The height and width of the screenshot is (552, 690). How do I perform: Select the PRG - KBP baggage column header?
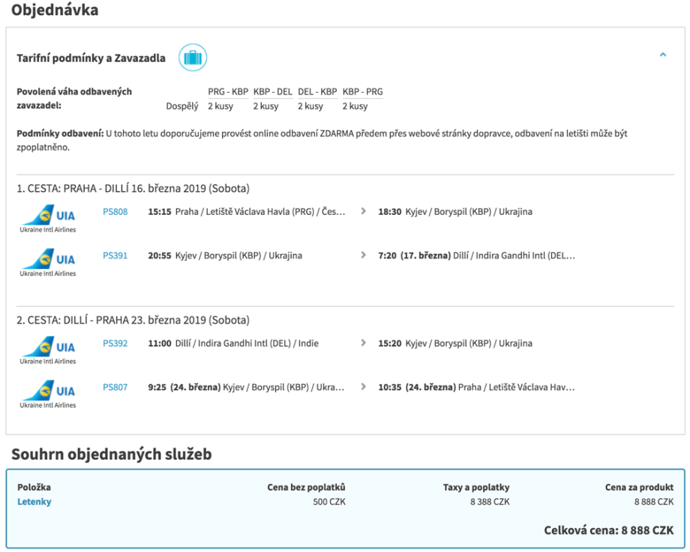[227, 92]
